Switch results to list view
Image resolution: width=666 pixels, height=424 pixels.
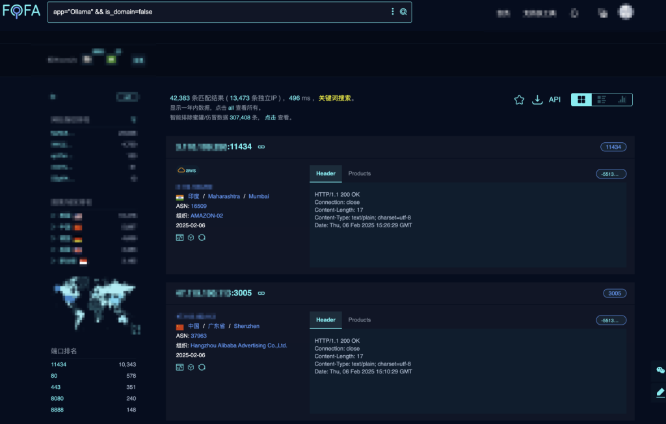coord(602,100)
